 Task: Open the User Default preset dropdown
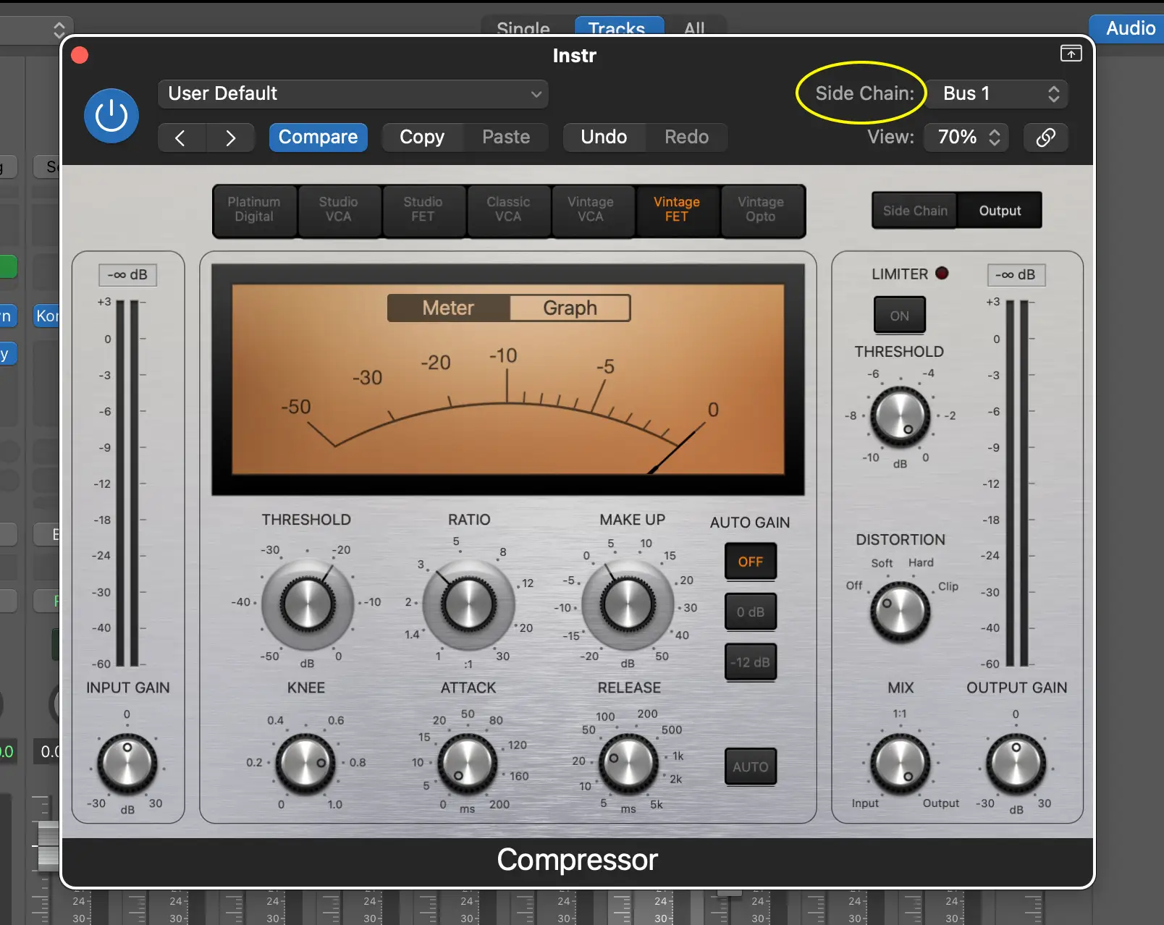353,94
